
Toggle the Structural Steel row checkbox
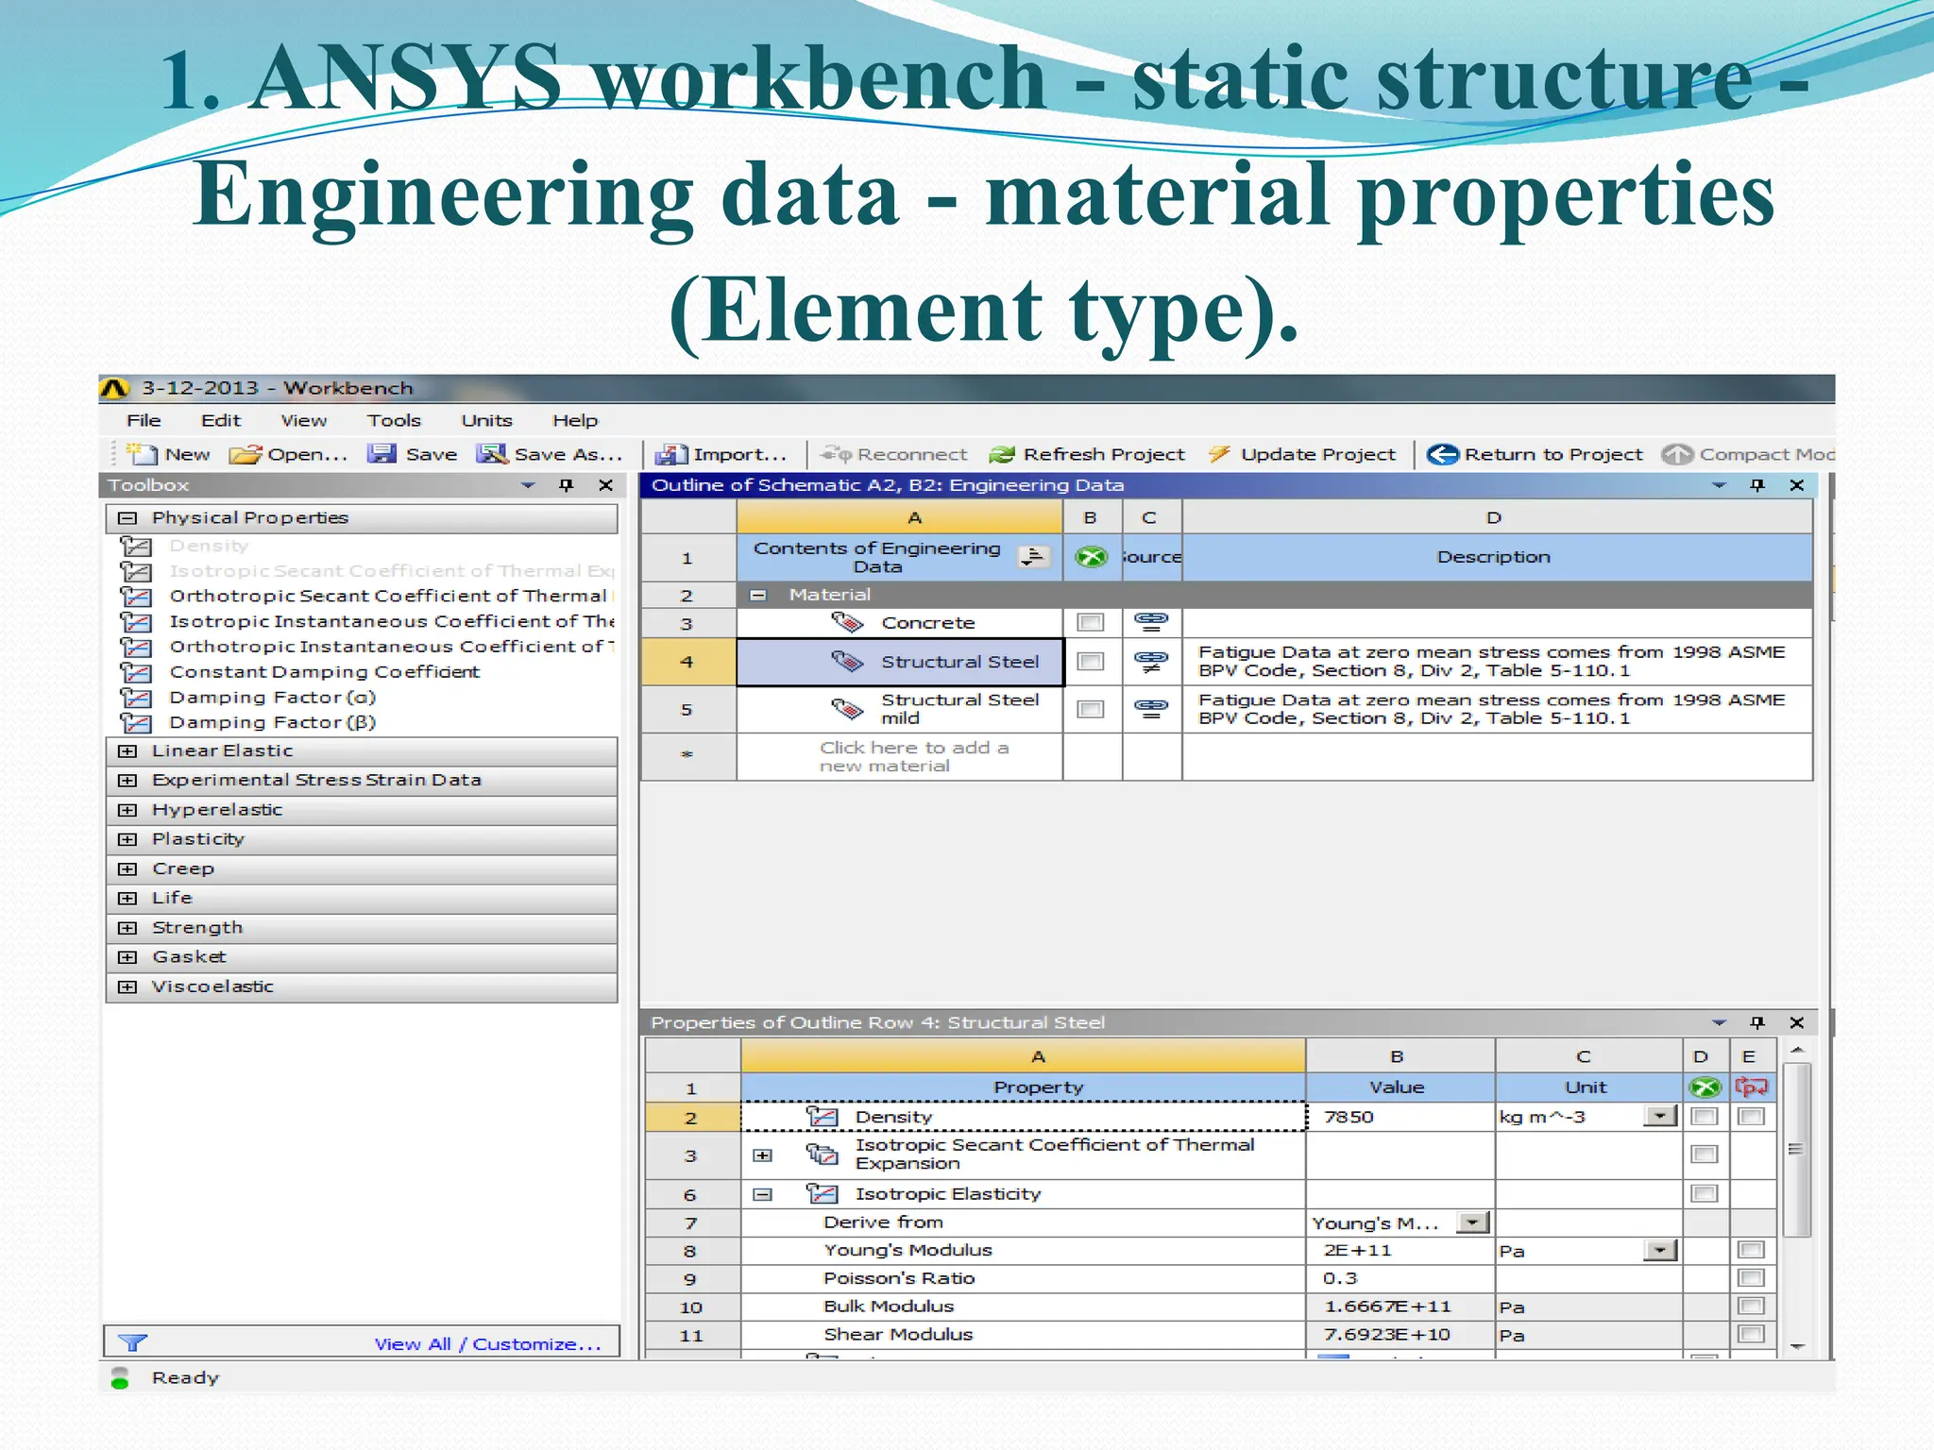1091,661
